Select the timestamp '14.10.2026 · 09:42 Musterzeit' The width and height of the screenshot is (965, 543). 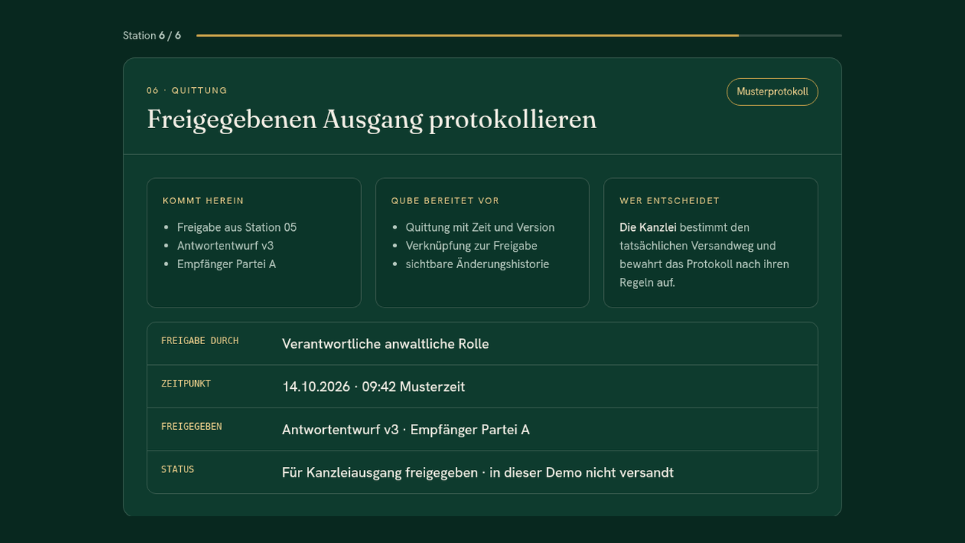click(374, 387)
